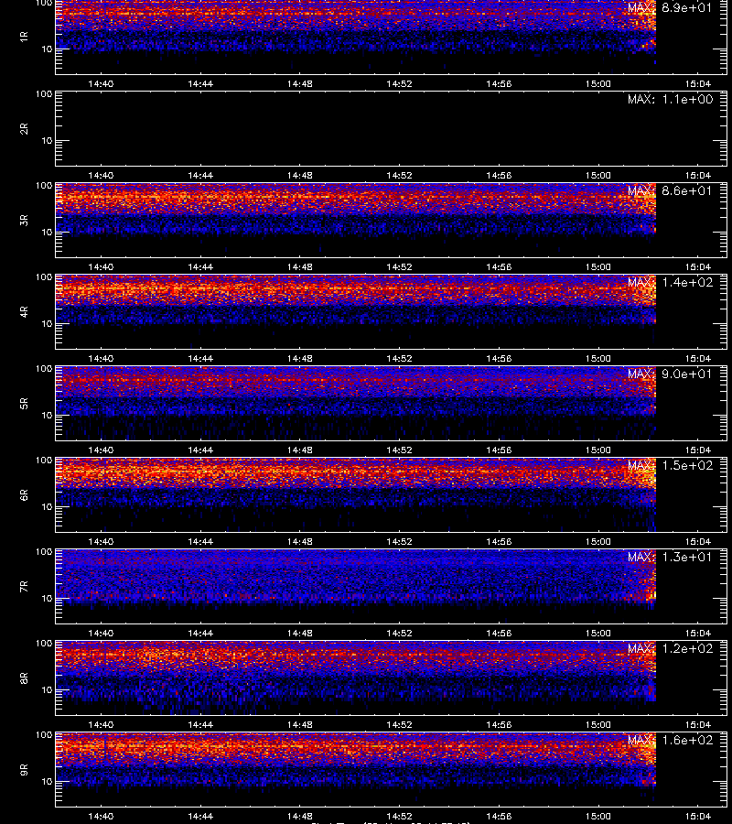Click the 5R panel axis label
This screenshot has height=824, width=732.
[x=24, y=404]
